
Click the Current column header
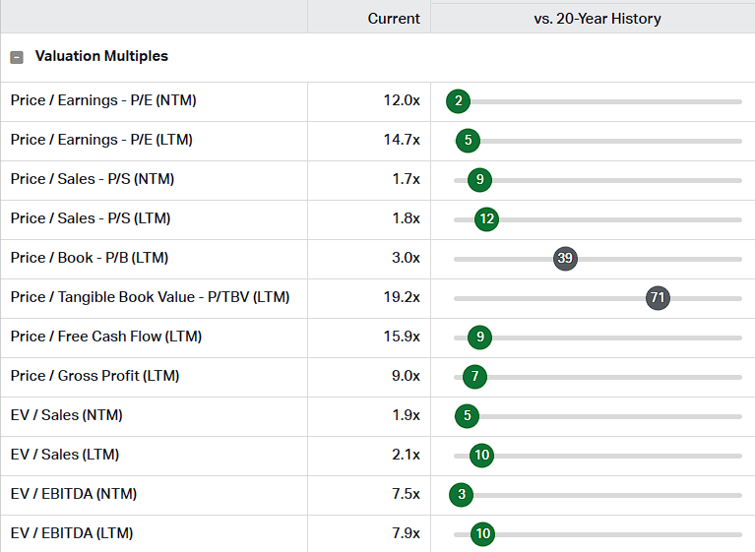[394, 19]
